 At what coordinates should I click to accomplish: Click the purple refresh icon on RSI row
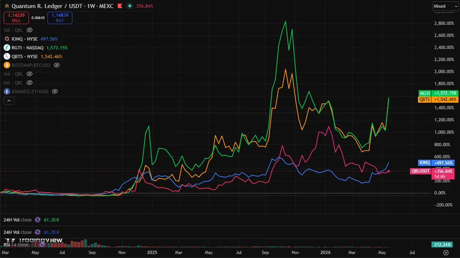(x=42, y=244)
